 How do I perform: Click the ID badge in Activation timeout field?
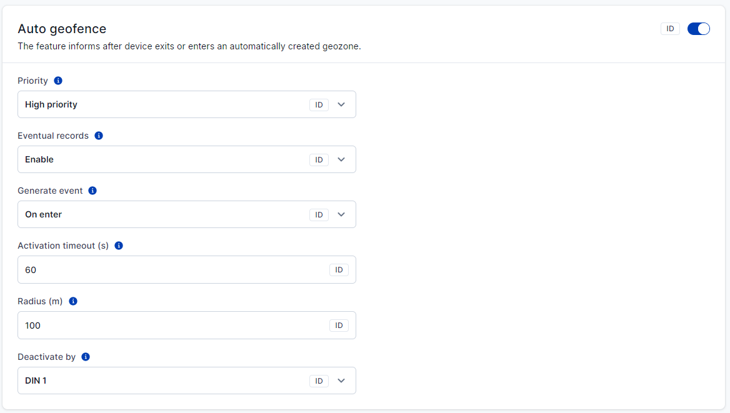click(x=339, y=270)
